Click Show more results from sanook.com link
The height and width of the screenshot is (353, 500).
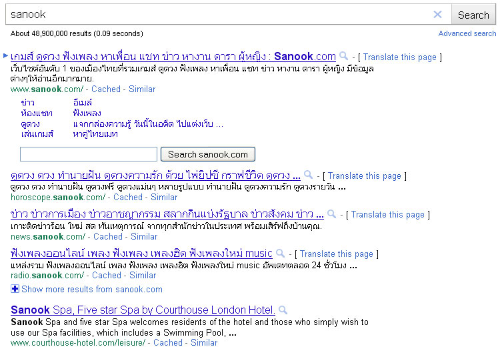tap(92, 289)
